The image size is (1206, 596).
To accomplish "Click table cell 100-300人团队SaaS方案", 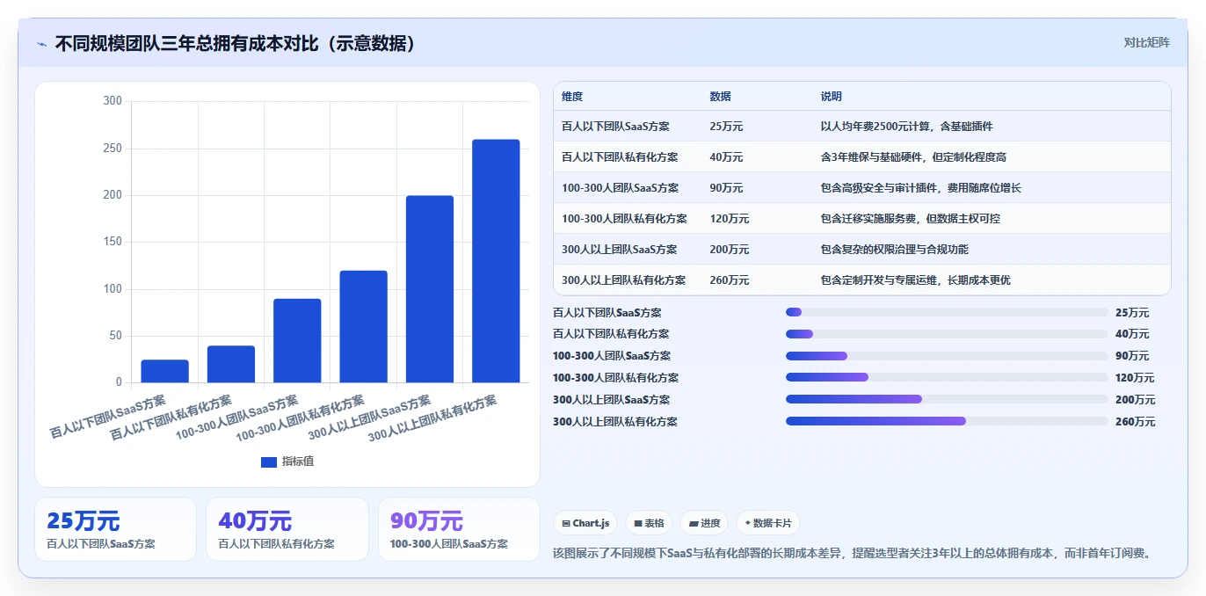I will [620, 188].
